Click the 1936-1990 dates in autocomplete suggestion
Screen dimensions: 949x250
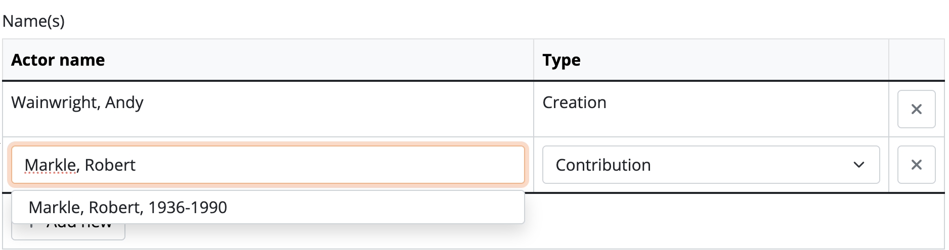click(x=188, y=207)
